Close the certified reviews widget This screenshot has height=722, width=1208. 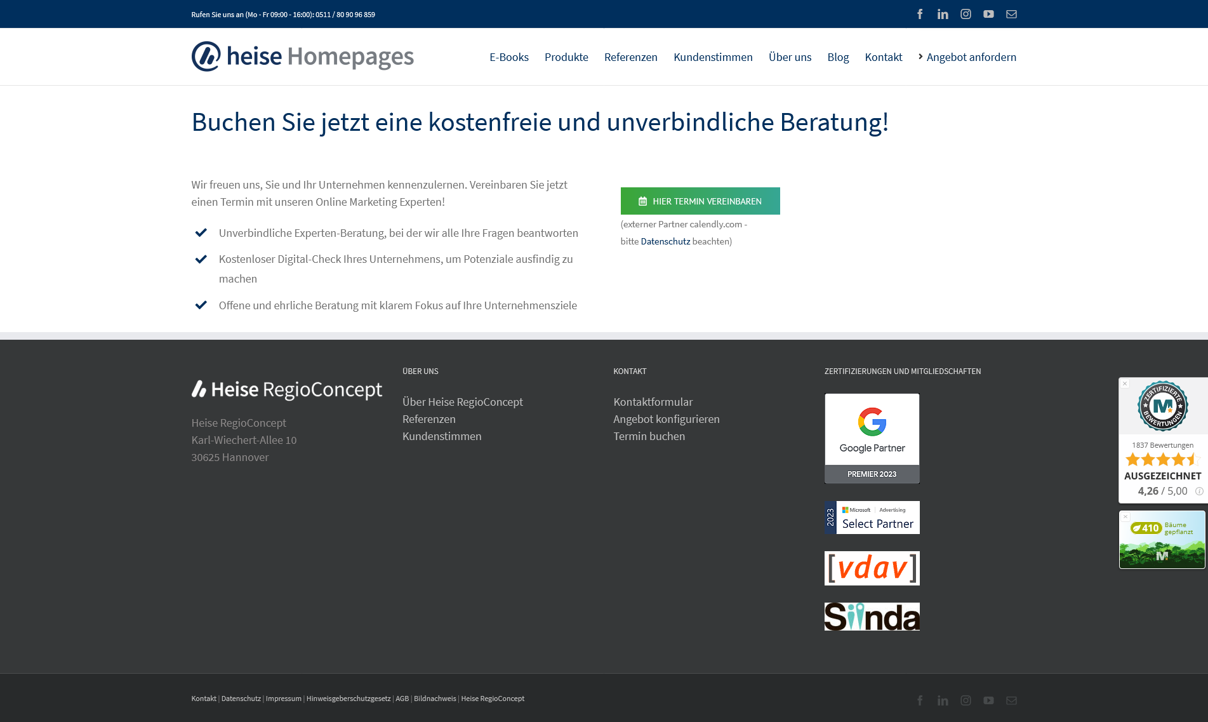[1125, 384]
